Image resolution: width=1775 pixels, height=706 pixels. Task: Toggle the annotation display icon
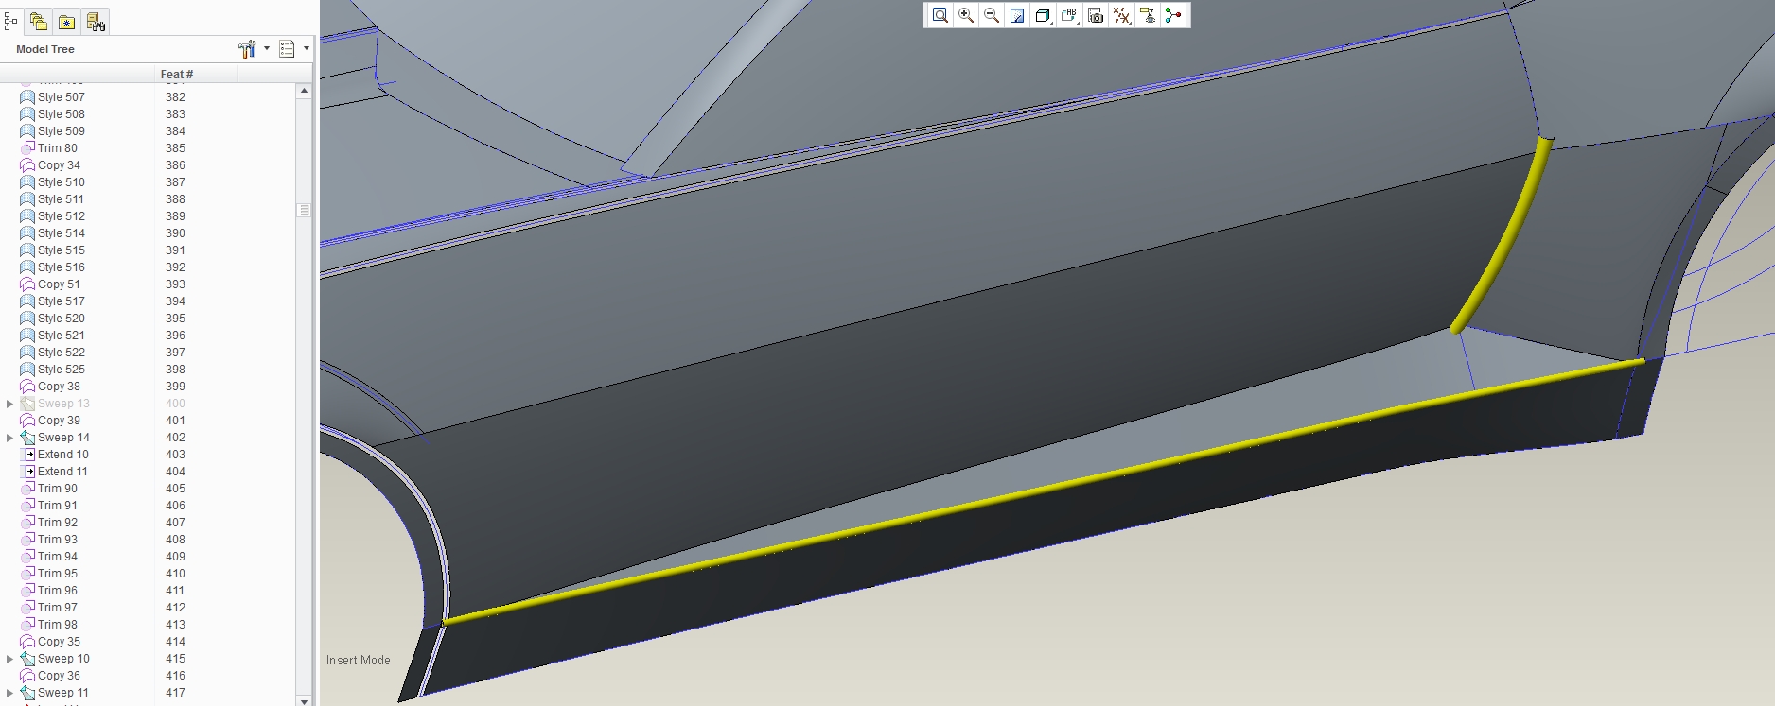coord(1148,15)
